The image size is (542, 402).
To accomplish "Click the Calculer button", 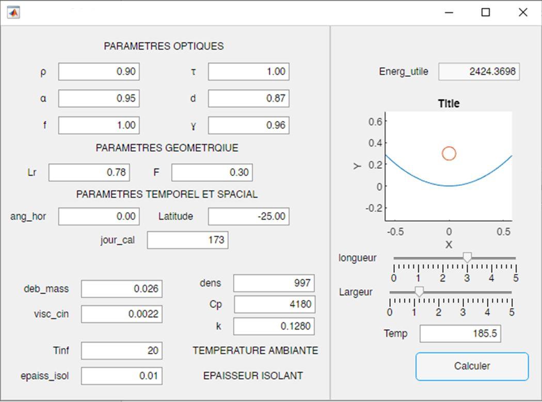I will coord(472,366).
